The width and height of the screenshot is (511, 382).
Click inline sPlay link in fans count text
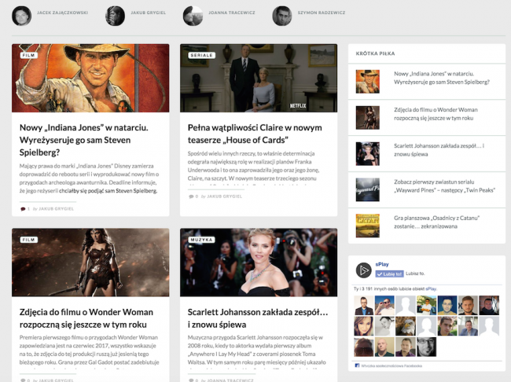click(x=431, y=288)
